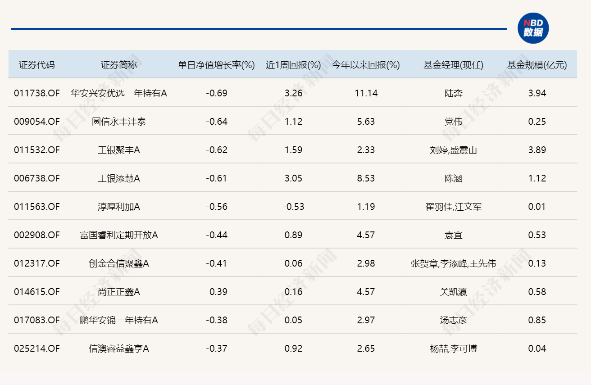Click daily growth value -0.38
This screenshot has width=591, height=385.
217,320
